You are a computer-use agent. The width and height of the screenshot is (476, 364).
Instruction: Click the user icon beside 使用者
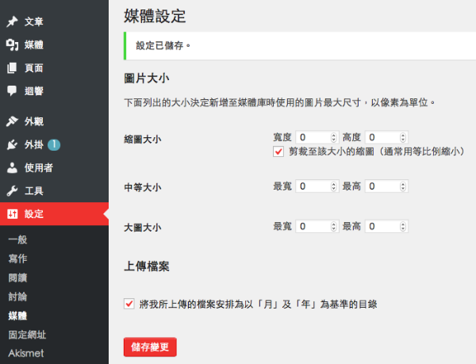pos(12,168)
